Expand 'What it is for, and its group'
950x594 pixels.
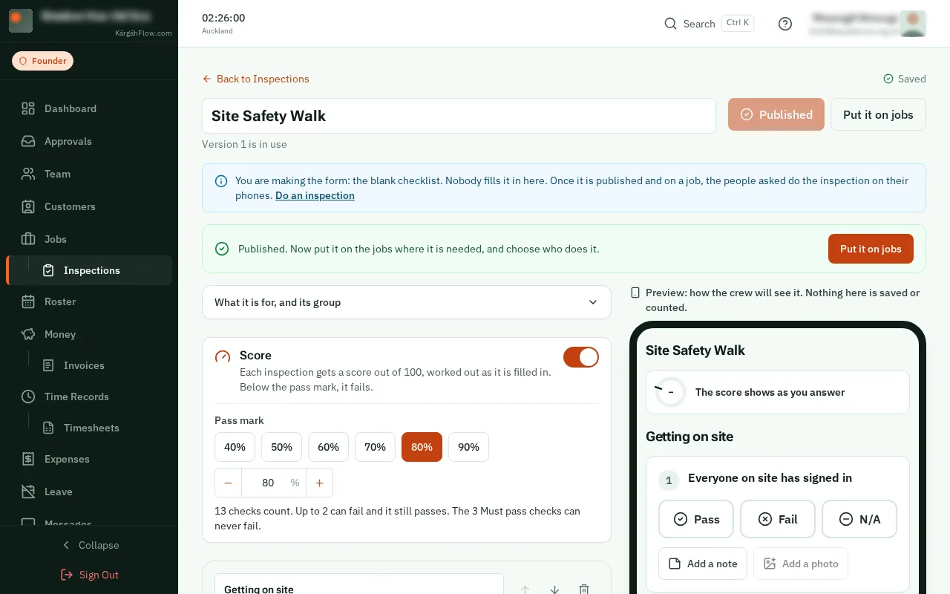point(407,302)
